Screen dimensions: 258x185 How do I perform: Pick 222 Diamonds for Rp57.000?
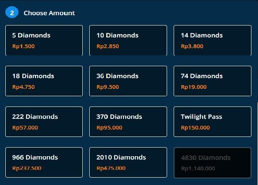[44, 122]
